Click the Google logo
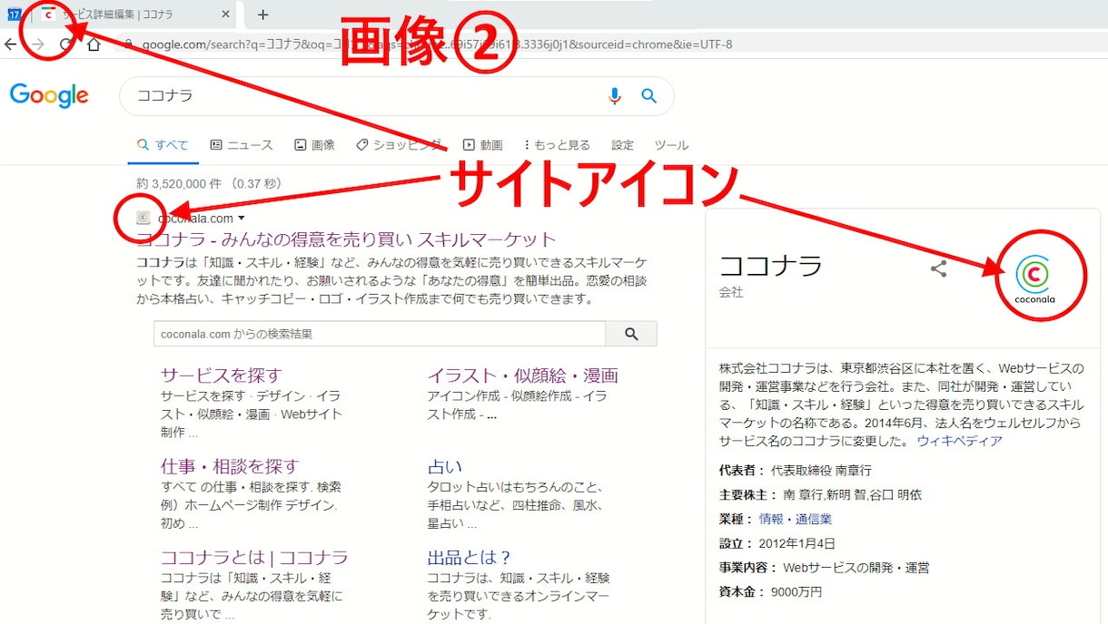Viewport: 1108px width, 624px height. point(49,95)
